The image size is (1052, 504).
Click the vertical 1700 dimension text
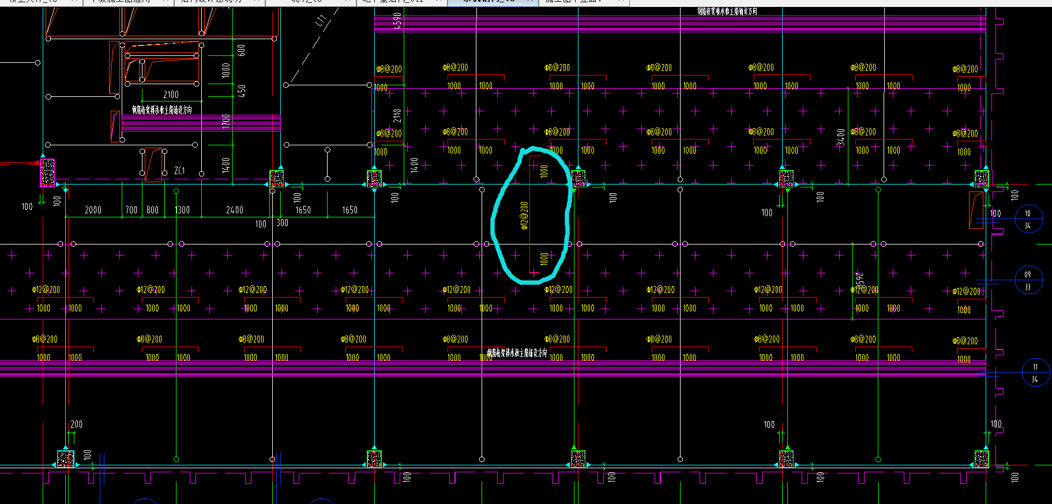click(226, 121)
